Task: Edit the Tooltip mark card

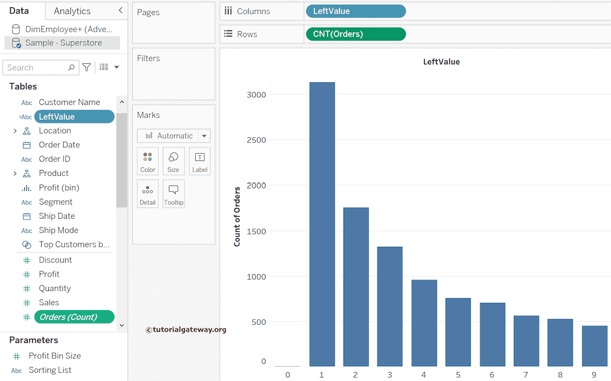Action: pyautogui.click(x=173, y=193)
